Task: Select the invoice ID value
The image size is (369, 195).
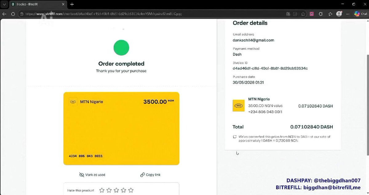Action: click(x=270, y=68)
